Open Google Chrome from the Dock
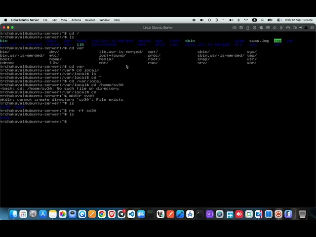 (x=102, y=214)
